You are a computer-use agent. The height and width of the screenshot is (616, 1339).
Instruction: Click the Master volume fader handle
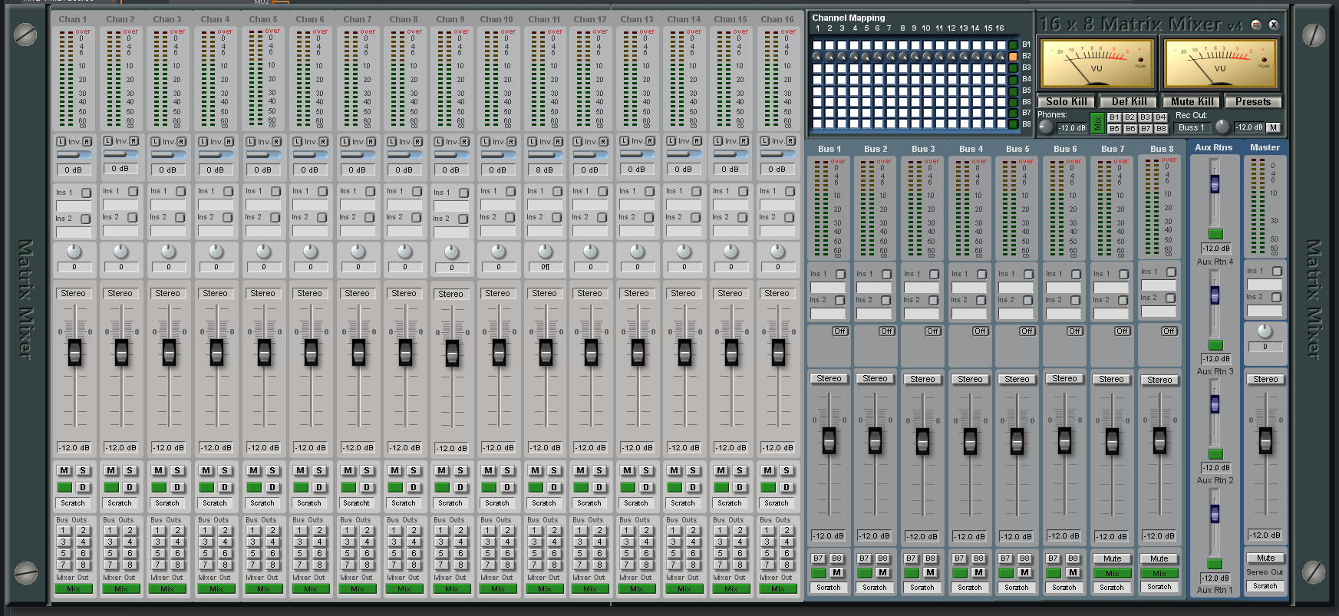(x=1265, y=440)
